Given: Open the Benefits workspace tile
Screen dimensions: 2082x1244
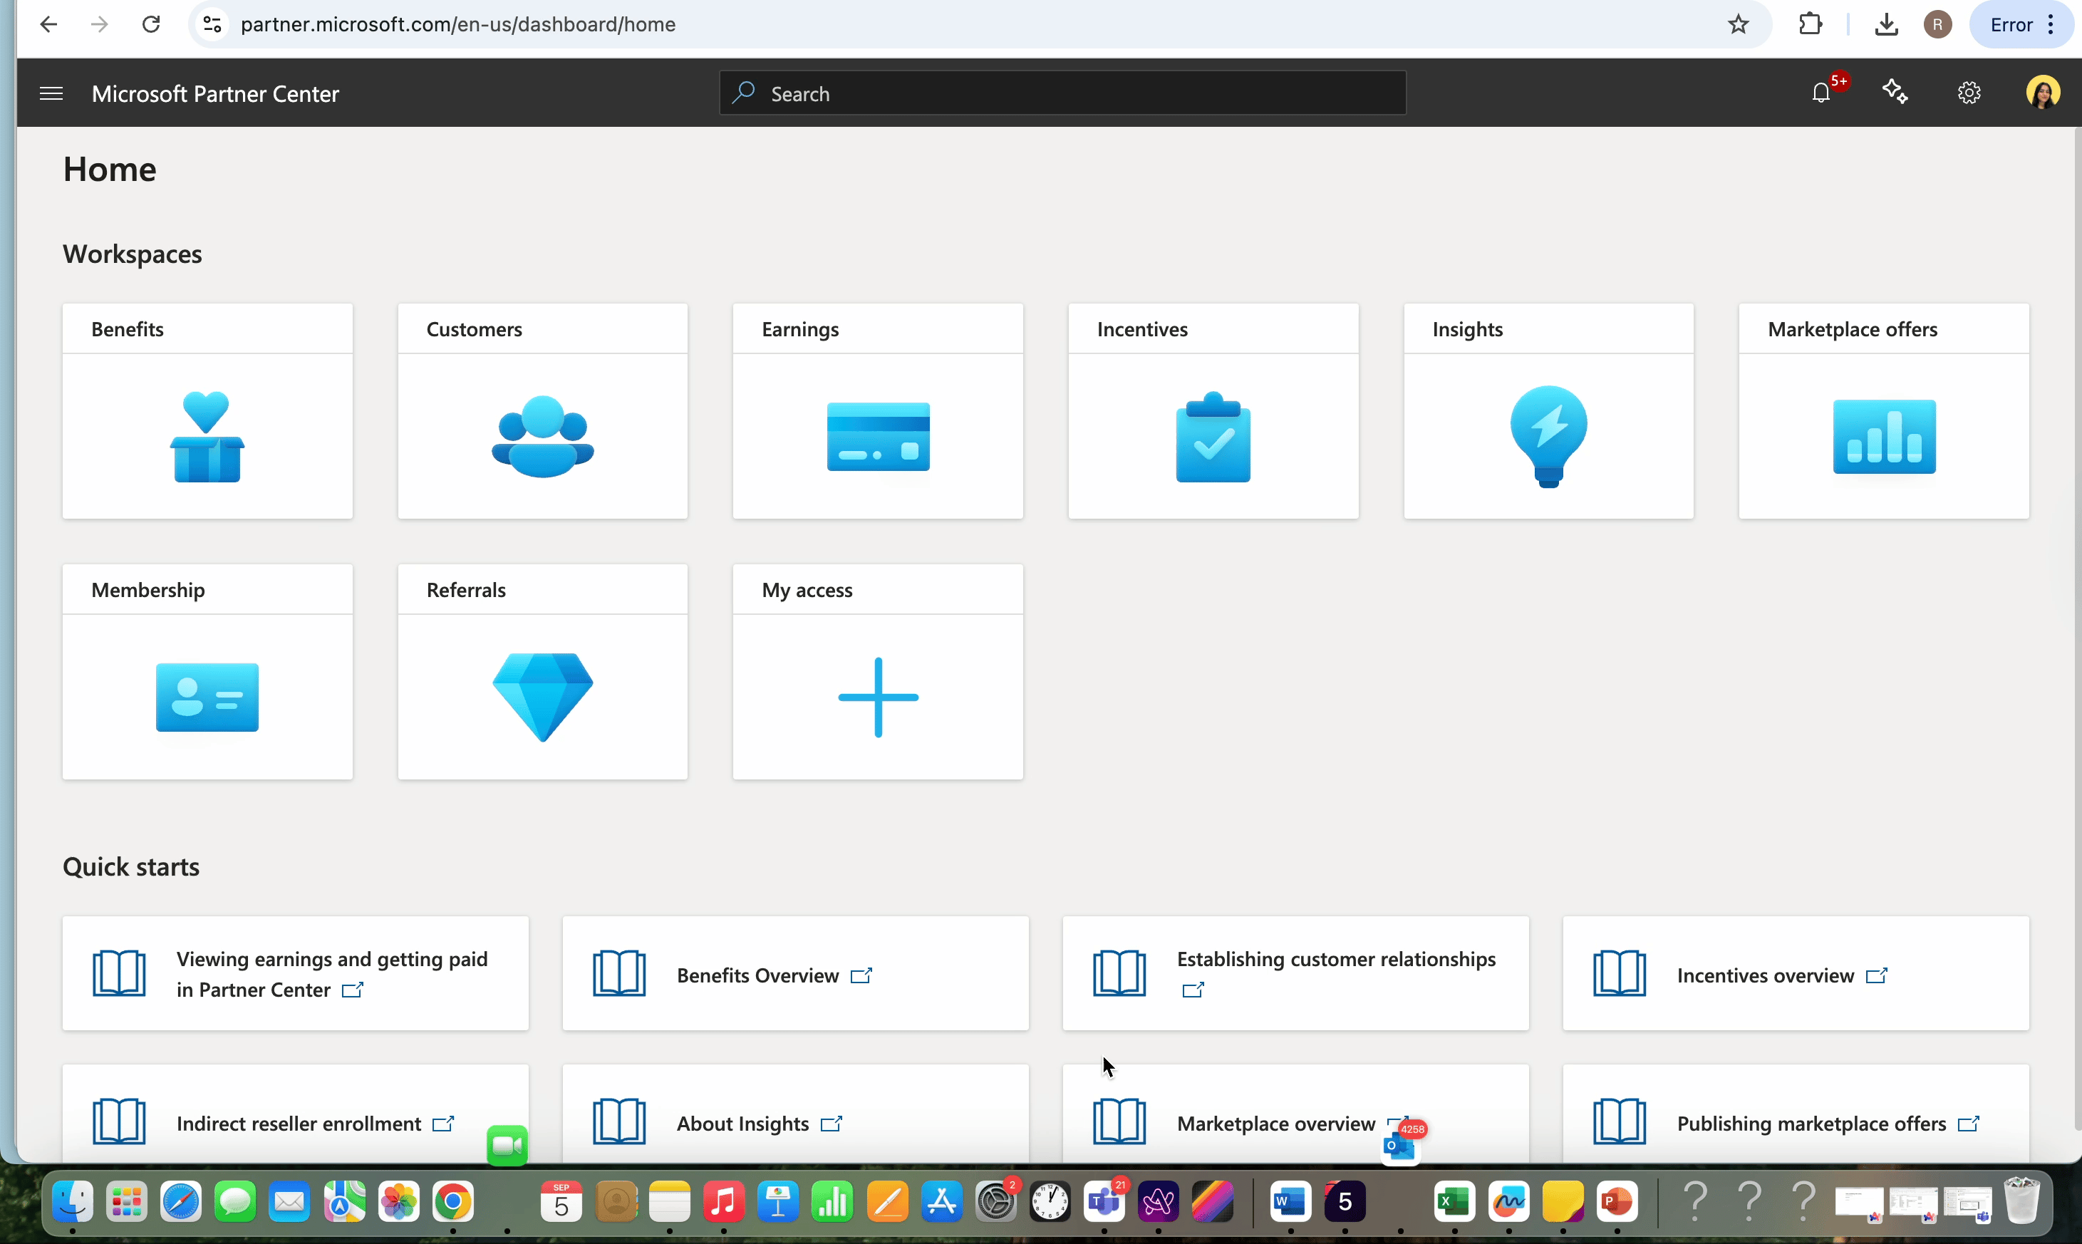Looking at the screenshot, I should (x=208, y=411).
